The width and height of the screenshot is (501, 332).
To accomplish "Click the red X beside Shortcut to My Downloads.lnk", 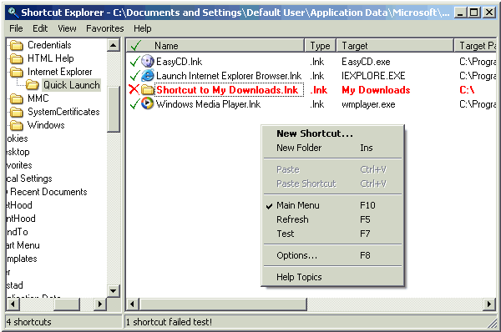I will point(134,90).
